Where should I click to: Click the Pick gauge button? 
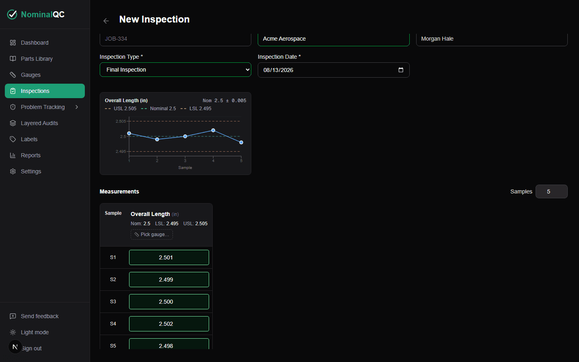(152, 234)
